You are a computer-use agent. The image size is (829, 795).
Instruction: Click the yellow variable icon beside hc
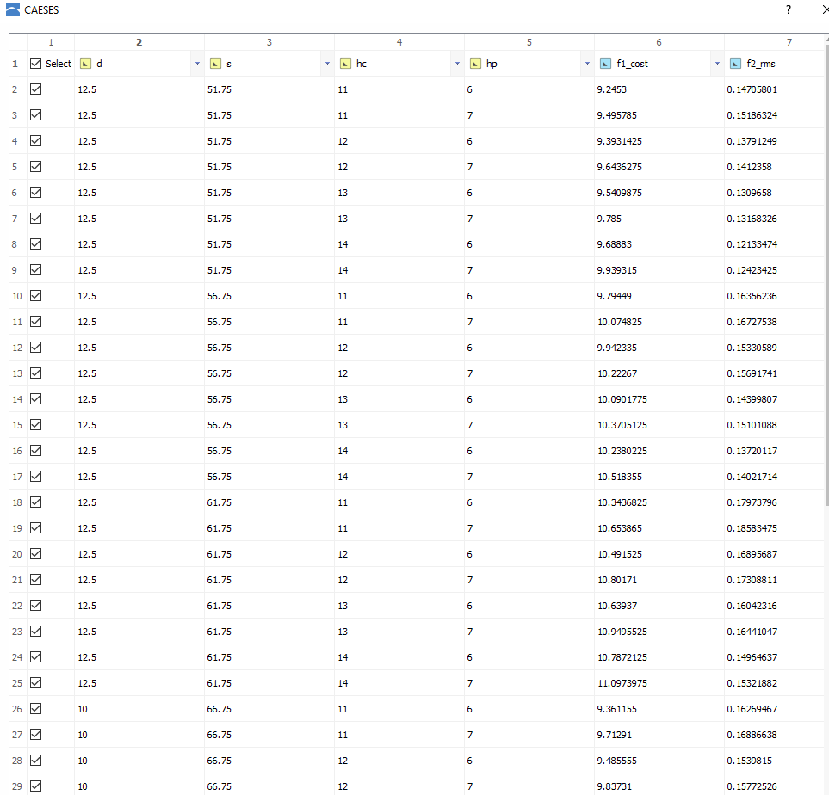tap(345, 64)
